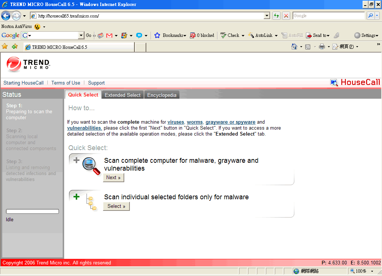Open the zoom level dropdown in status bar
This screenshot has width=382, height=276.
click(372, 271)
